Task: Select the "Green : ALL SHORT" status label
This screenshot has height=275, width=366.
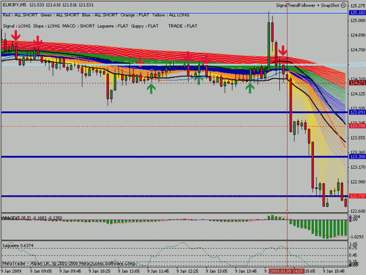Action: (x=60, y=15)
